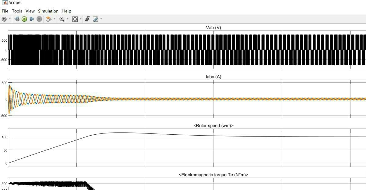366x190 pixels.
Task: Click the Rotor speed (wm) plot title
Action: click(x=213, y=126)
